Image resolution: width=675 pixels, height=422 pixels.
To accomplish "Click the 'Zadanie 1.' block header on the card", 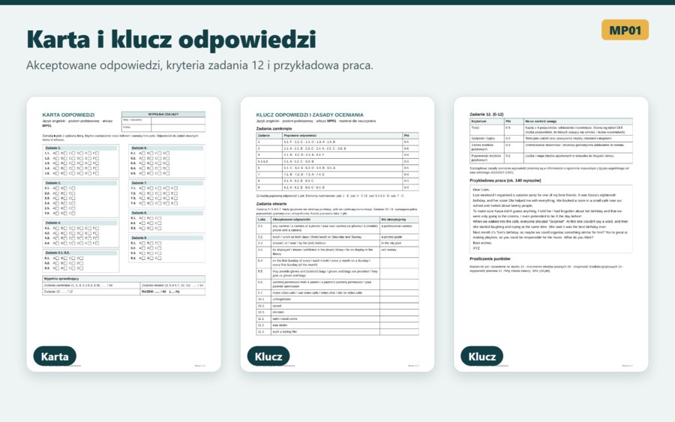I will pyautogui.click(x=80, y=148).
